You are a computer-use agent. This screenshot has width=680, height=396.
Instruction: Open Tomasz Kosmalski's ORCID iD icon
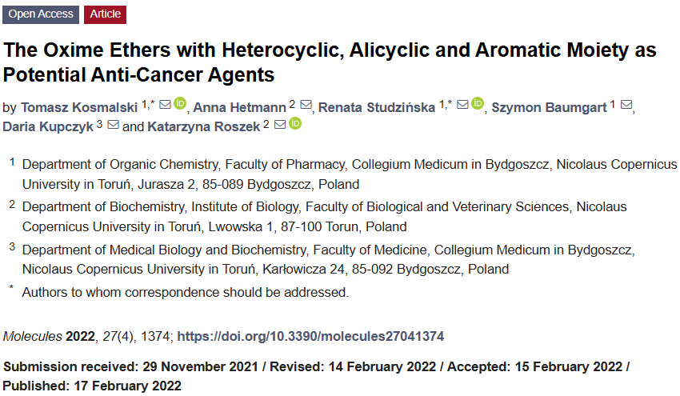[180, 103]
